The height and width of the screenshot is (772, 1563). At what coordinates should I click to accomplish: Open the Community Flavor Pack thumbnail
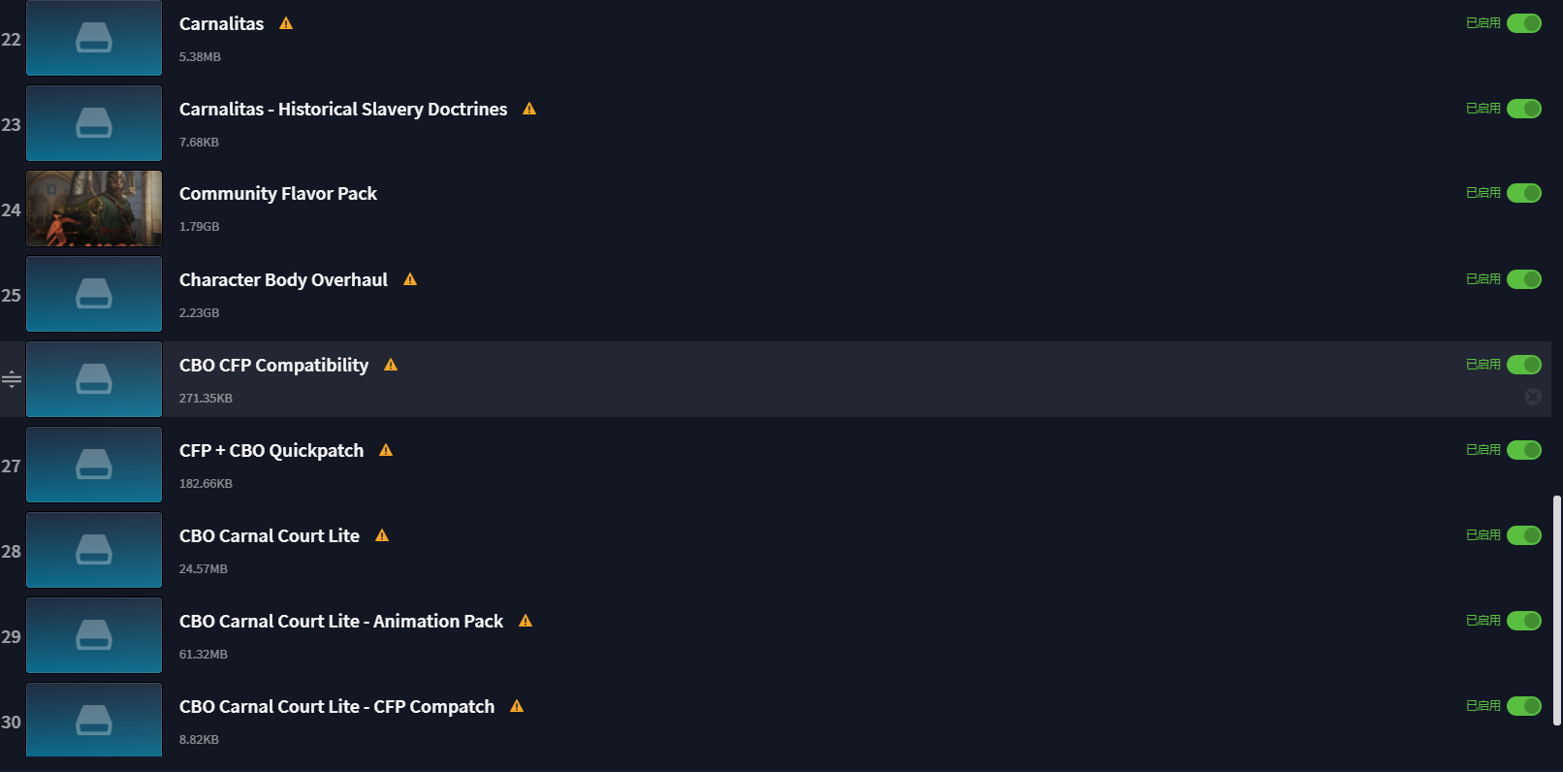pos(94,209)
